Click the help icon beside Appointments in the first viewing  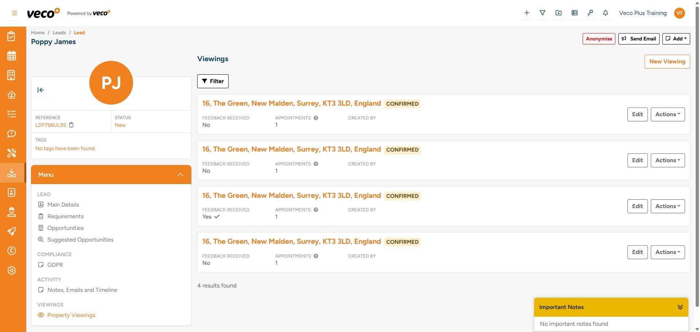tap(316, 118)
